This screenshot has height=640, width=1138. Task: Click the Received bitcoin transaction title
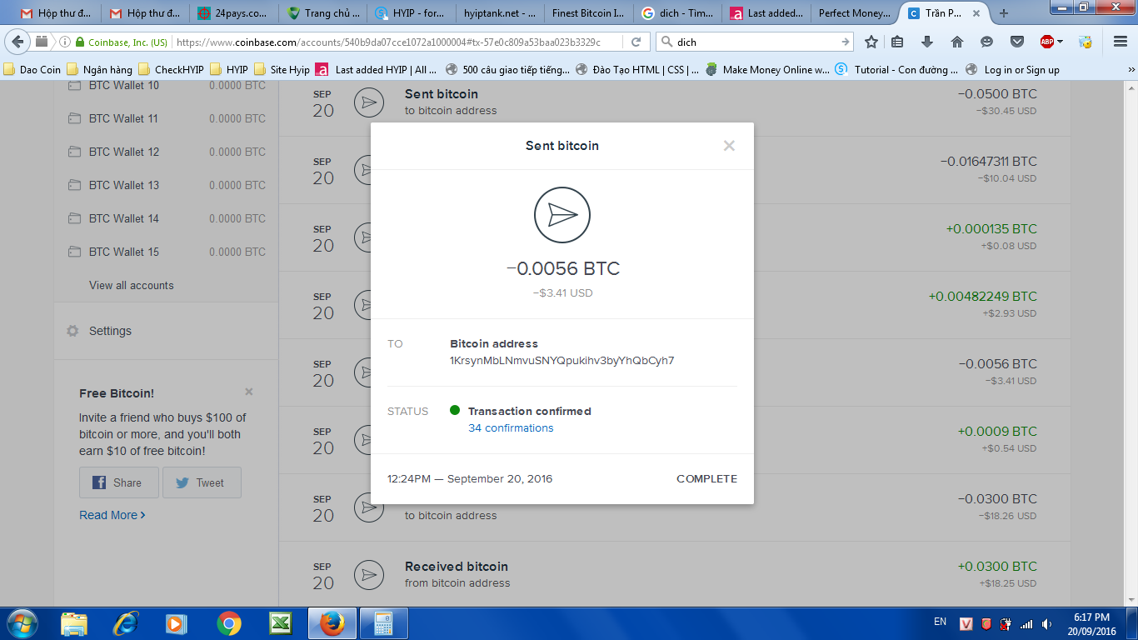[x=457, y=567]
